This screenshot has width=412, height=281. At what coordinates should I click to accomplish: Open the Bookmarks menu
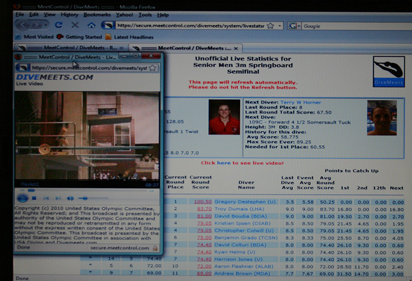tap(97, 15)
